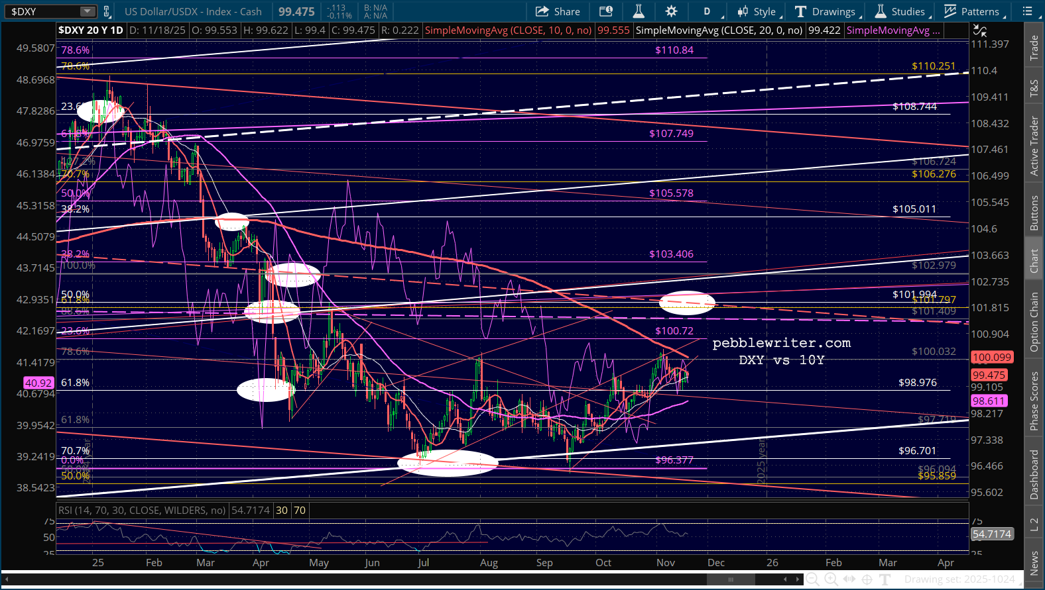Switch to the Active Trader side tab
The image size is (1045, 590).
pyautogui.click(x=1034, y=146)
